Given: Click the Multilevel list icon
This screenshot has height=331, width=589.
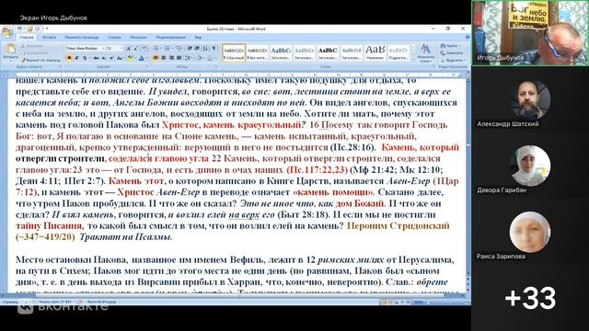Looking at the screenshot, I should [179, 49].
